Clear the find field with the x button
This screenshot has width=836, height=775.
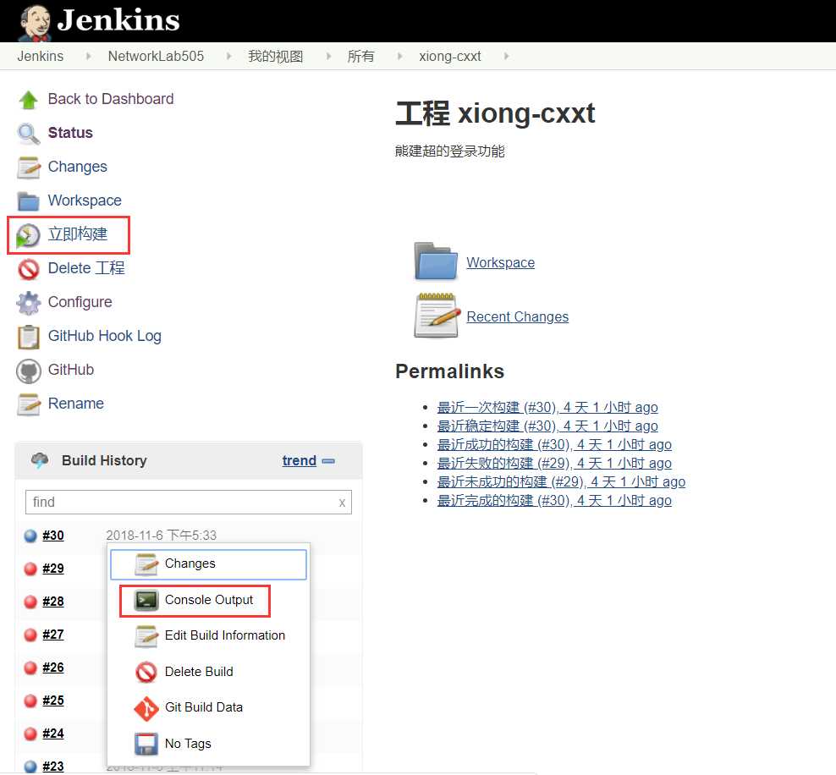343,503
